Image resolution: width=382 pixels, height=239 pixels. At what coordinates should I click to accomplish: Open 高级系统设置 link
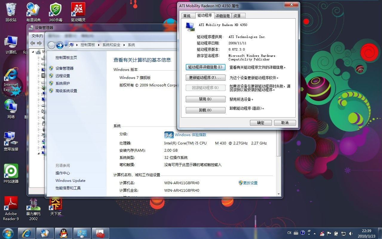point(66,91)
